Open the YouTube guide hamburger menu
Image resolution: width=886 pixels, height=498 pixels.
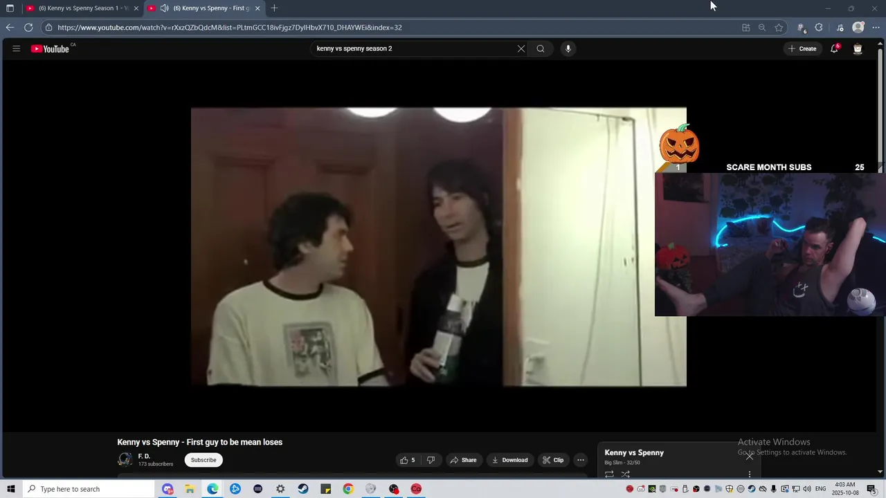(x=17, y=48)
